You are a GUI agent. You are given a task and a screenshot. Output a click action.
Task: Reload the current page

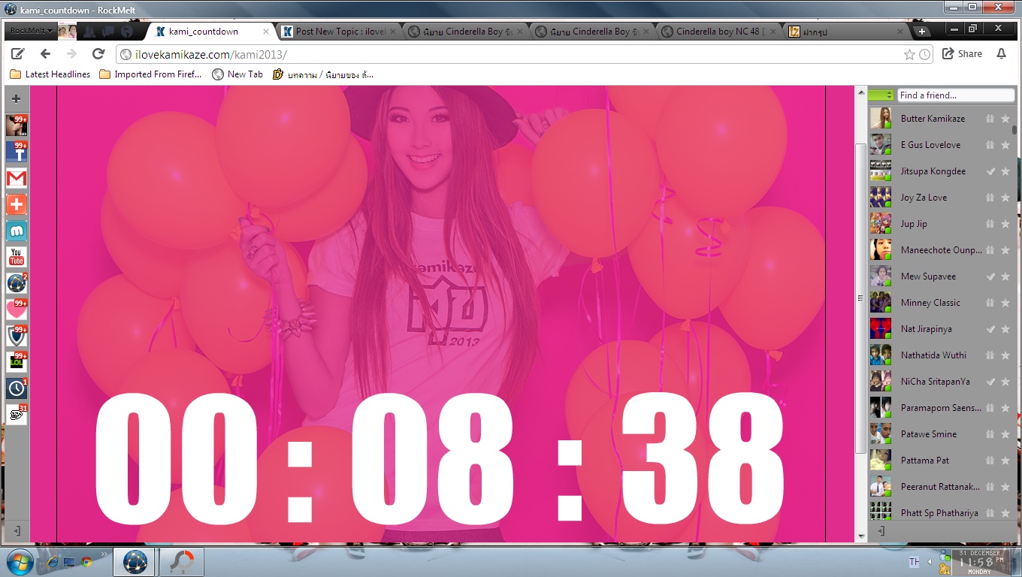tap(98, 54)
